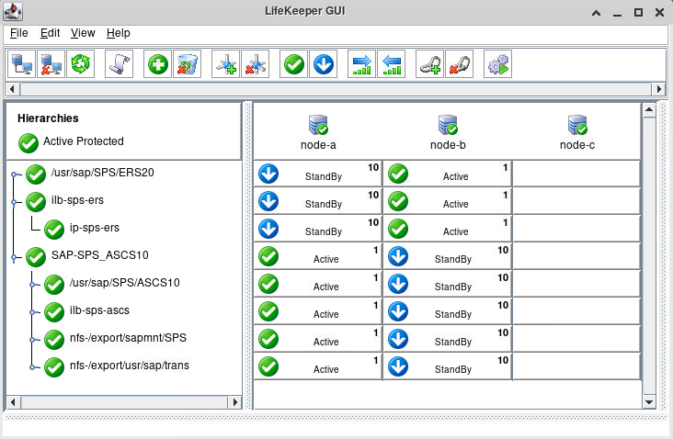Select the /usr/sap/SPS/ERS20 tree item
Image resolution: width=673 pixels, height=439 pixels.
coord(103,173)
